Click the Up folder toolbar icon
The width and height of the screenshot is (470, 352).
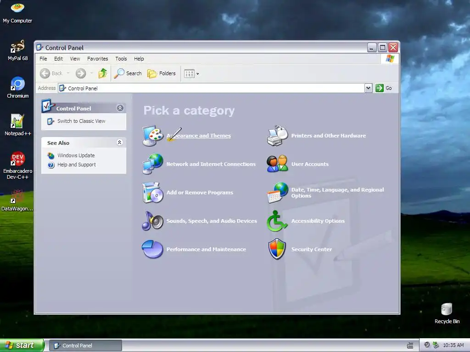pyautogui.click(x=103, y=73)
